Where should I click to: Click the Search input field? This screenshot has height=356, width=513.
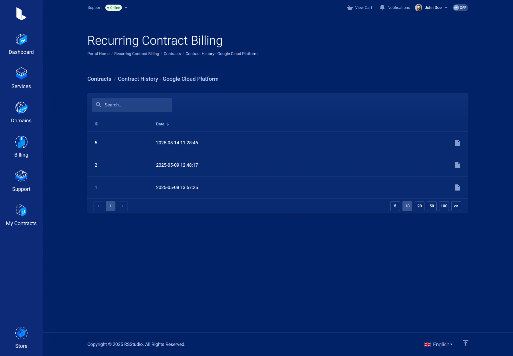(x=132, y=105)
